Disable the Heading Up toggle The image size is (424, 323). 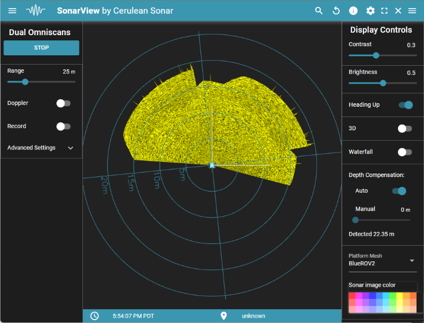(x=406, y=105)
